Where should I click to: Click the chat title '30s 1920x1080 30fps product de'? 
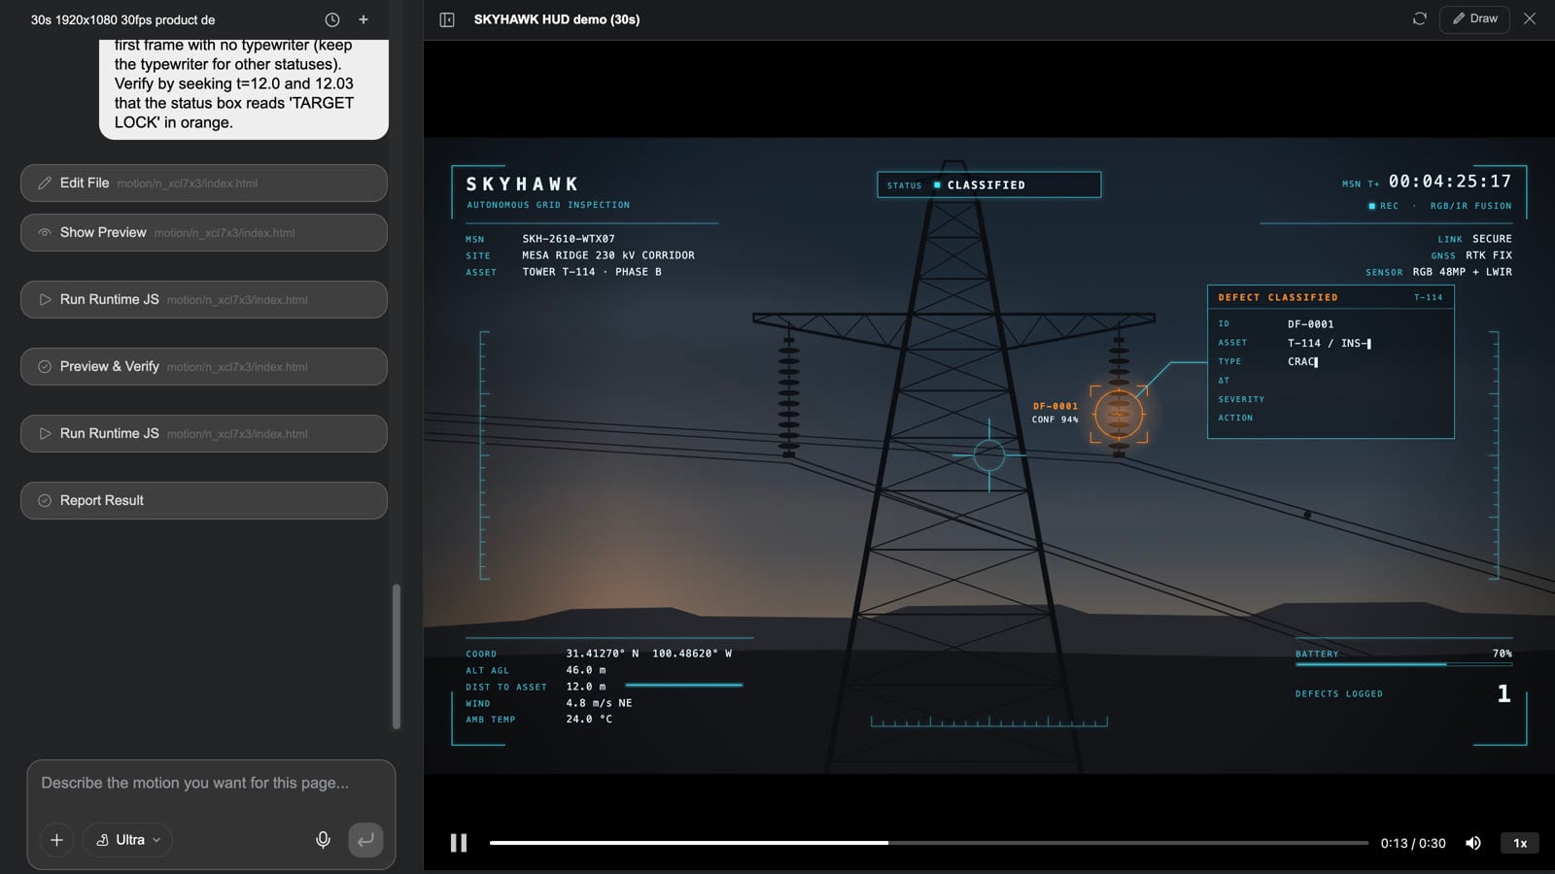click(x=123, y=19)
